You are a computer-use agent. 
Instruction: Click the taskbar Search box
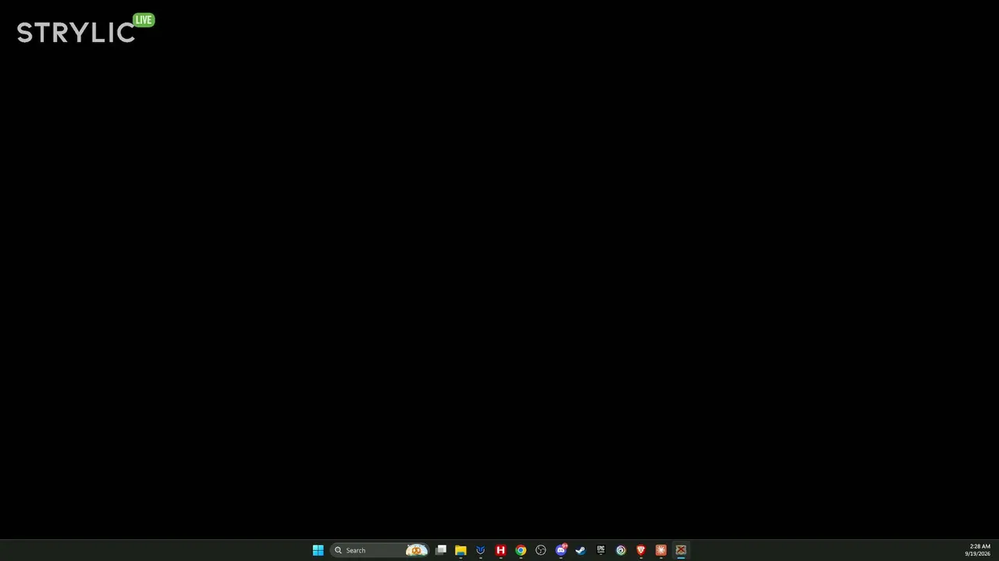(x=379, y=550)
